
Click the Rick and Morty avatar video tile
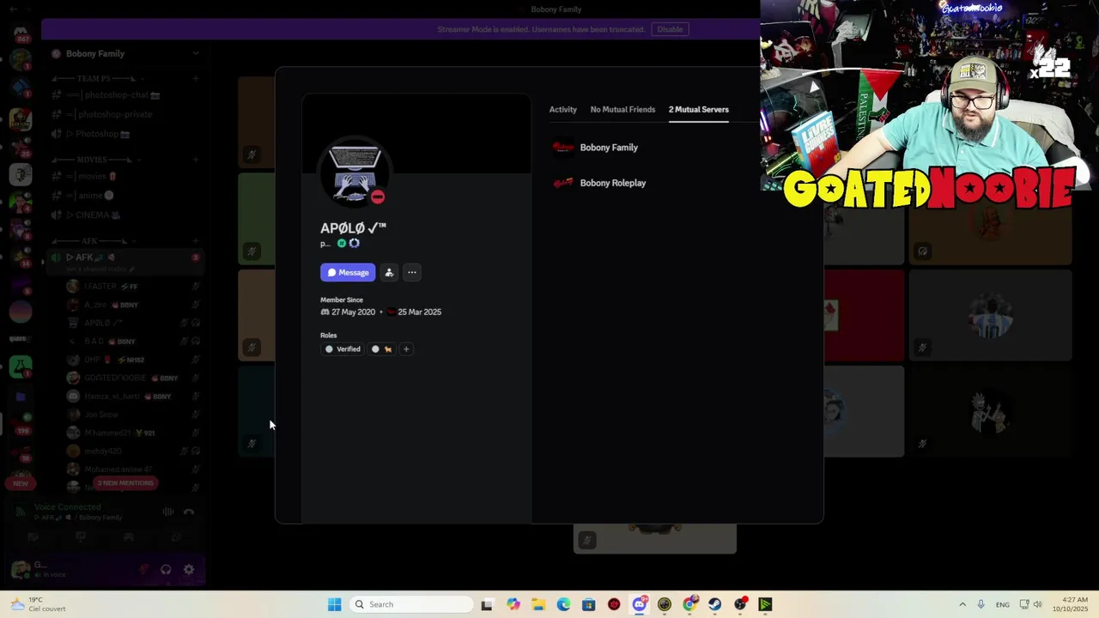(990, 412)
